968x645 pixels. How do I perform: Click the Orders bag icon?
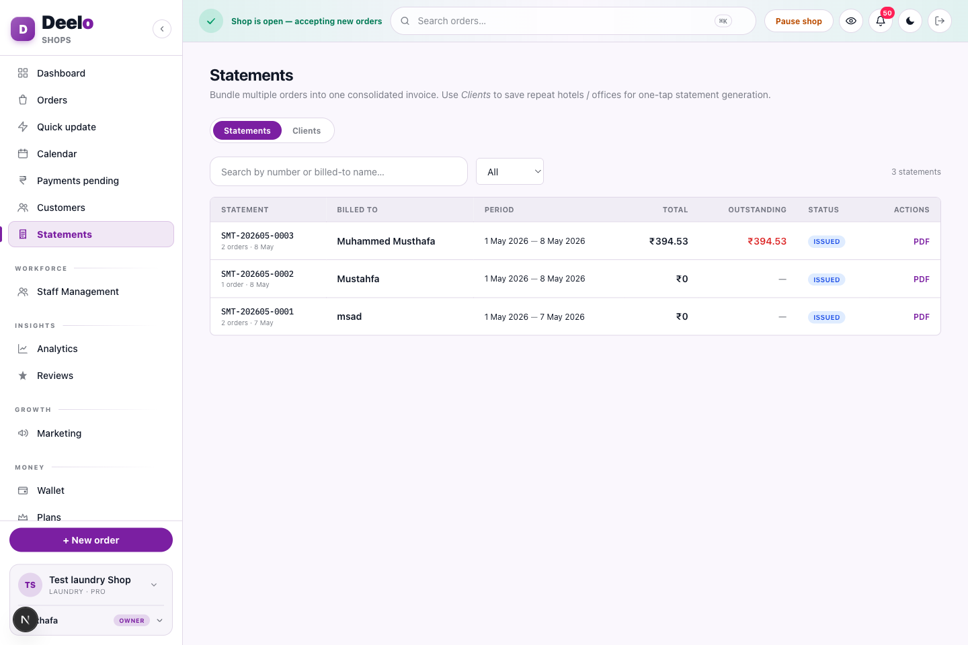23,100
